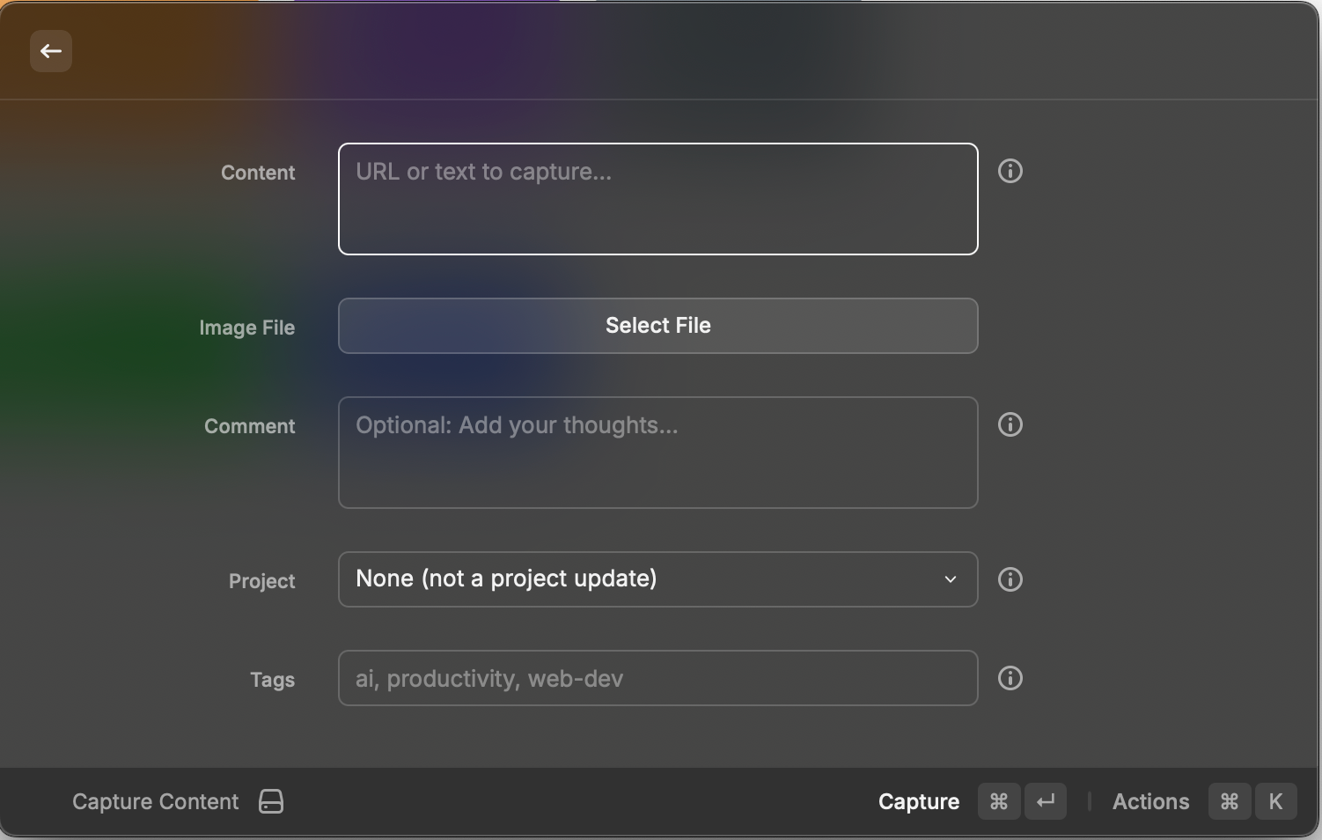Click the URL or text capture field
Viewport: 1322px width, 840px height.
(657, 198)
